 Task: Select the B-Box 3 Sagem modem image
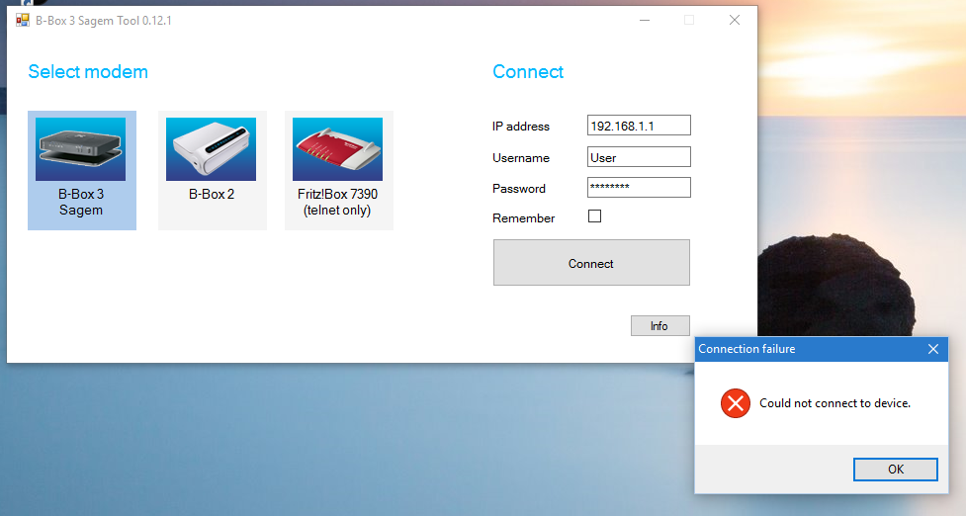(x=81, y=148)
